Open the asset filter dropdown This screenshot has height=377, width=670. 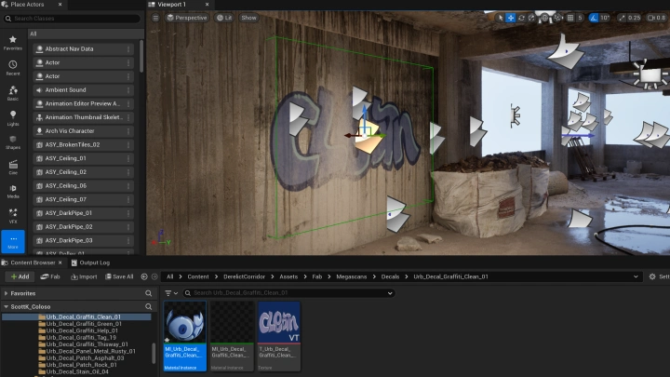click(x=171, y=293)
